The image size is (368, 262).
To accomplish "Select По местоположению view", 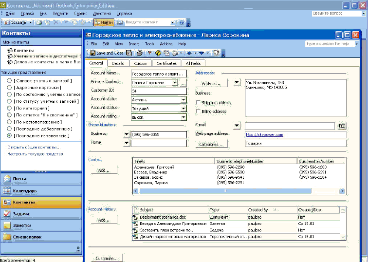I will click(x=35, y=122).
